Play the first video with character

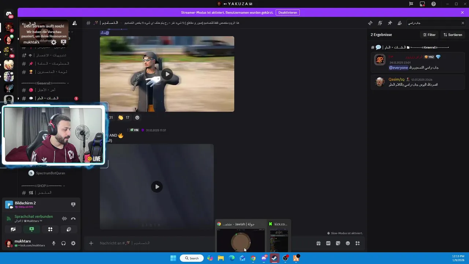(167, 74)
